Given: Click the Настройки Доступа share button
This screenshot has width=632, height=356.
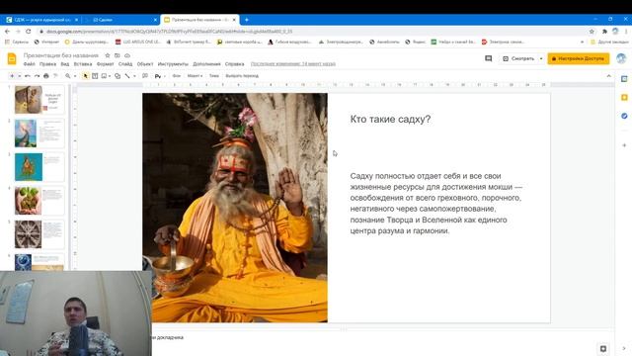Looking at the screenshot, I should click(579, 59).
